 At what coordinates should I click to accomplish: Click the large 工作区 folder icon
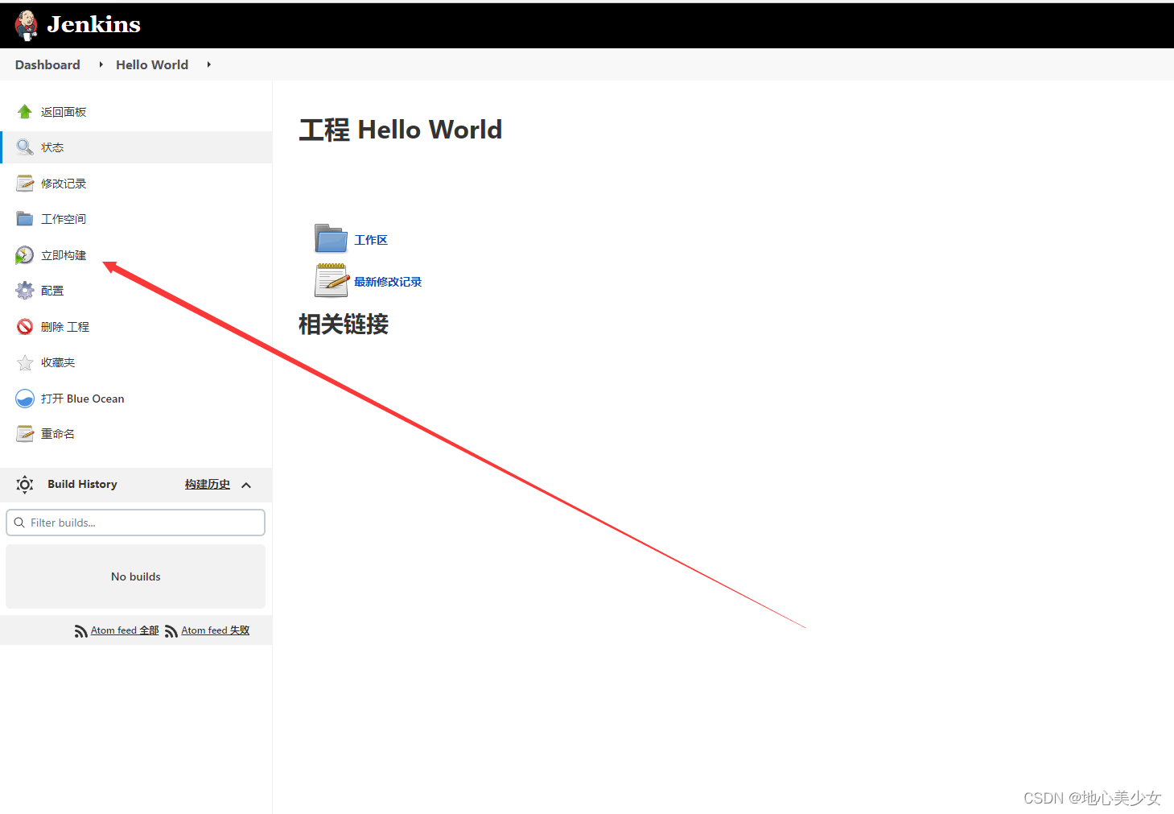tap(331, 238)
